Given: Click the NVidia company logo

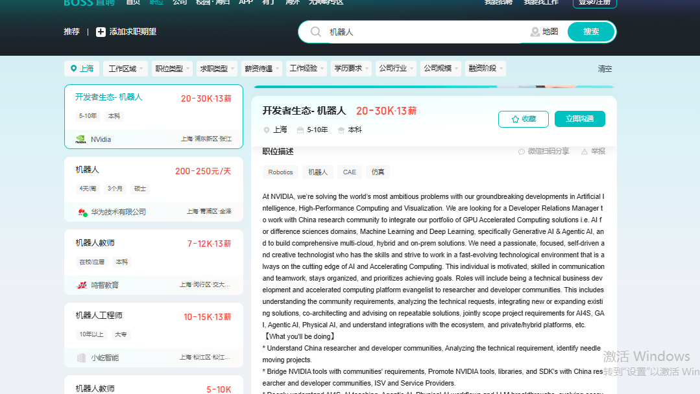Looking at the screenshot, I should coord(81,139).
